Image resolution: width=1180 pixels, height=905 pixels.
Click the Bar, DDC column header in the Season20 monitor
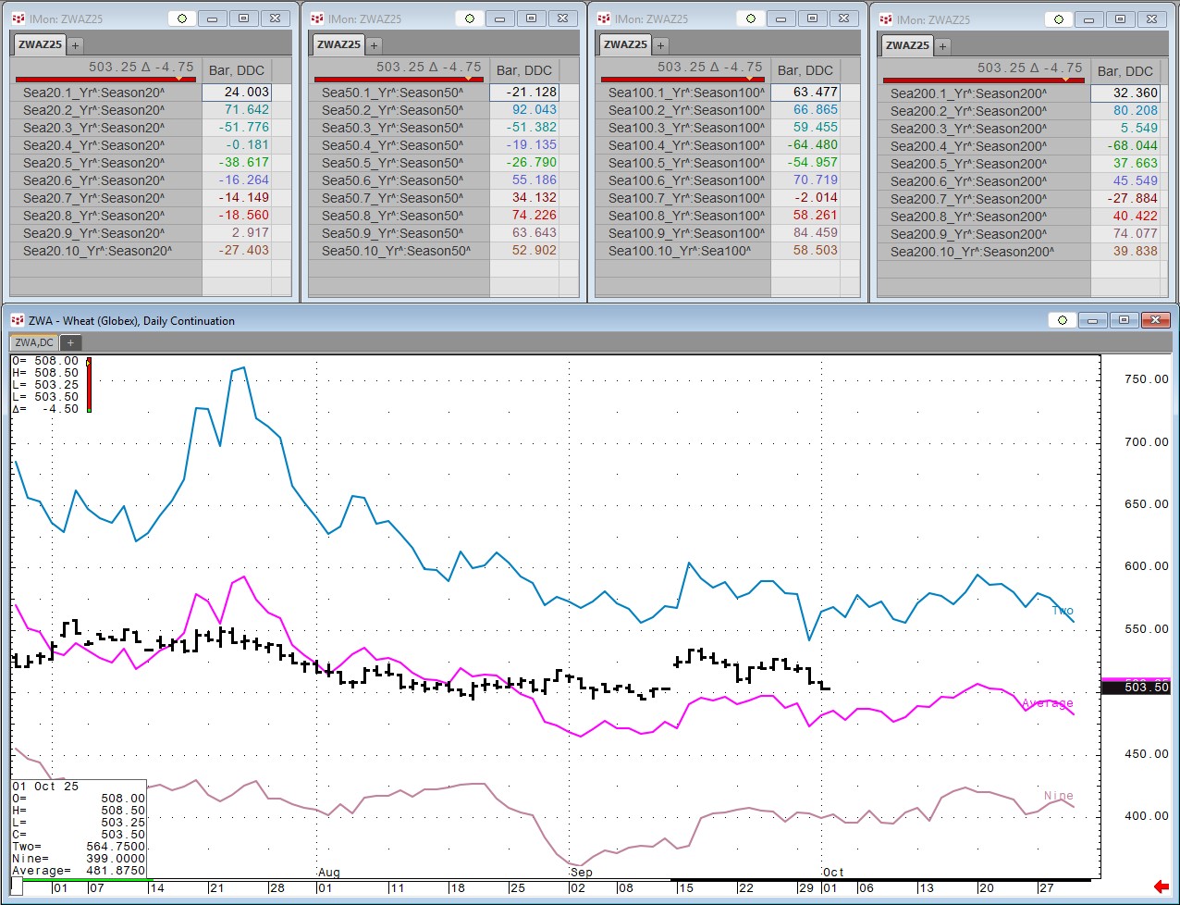click(237, 70)
